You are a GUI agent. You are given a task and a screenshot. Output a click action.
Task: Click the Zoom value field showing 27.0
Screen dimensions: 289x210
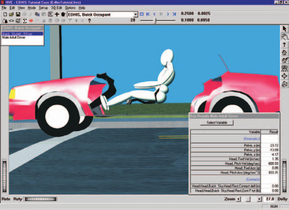point(269,199)
